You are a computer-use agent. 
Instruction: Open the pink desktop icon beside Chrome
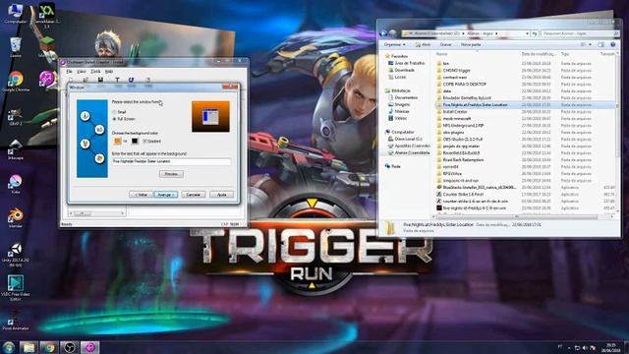click(x=47, y=80)
